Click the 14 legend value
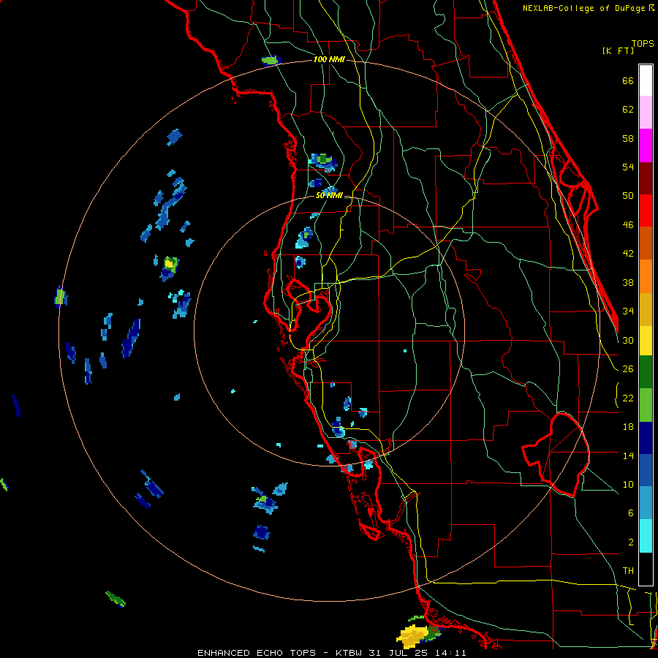 (628, 455)
